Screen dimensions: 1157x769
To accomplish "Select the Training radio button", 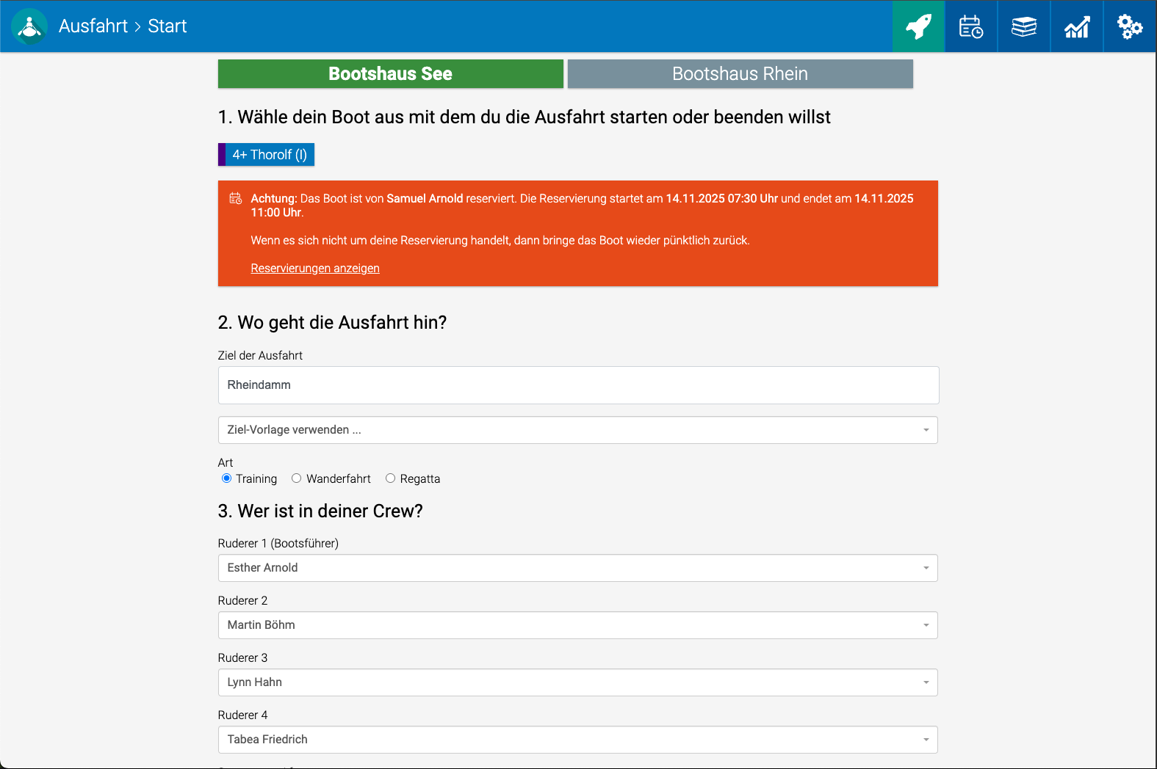I will click(227, 478).
